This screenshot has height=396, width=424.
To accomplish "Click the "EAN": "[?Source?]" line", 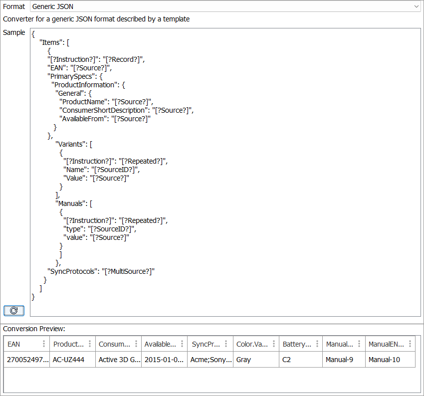I will (79, 68).
